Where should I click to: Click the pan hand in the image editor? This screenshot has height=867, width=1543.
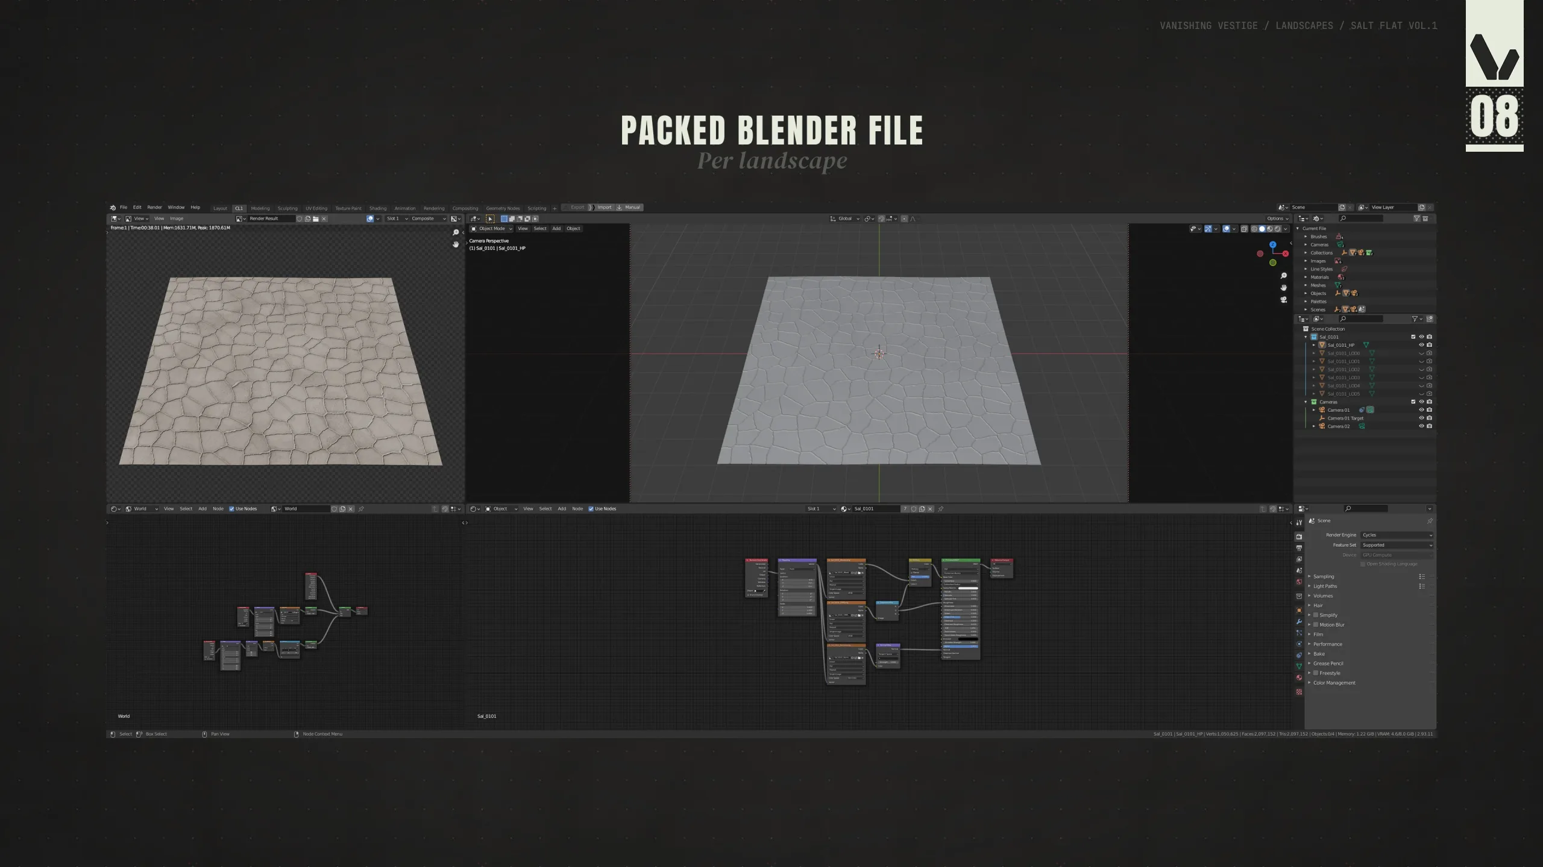tap(456, 244)
